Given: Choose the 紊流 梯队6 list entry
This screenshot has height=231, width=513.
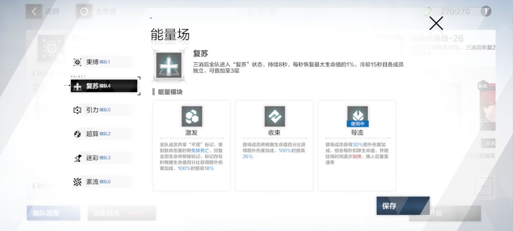Looking at the screenshot, I should click(104, 182).
